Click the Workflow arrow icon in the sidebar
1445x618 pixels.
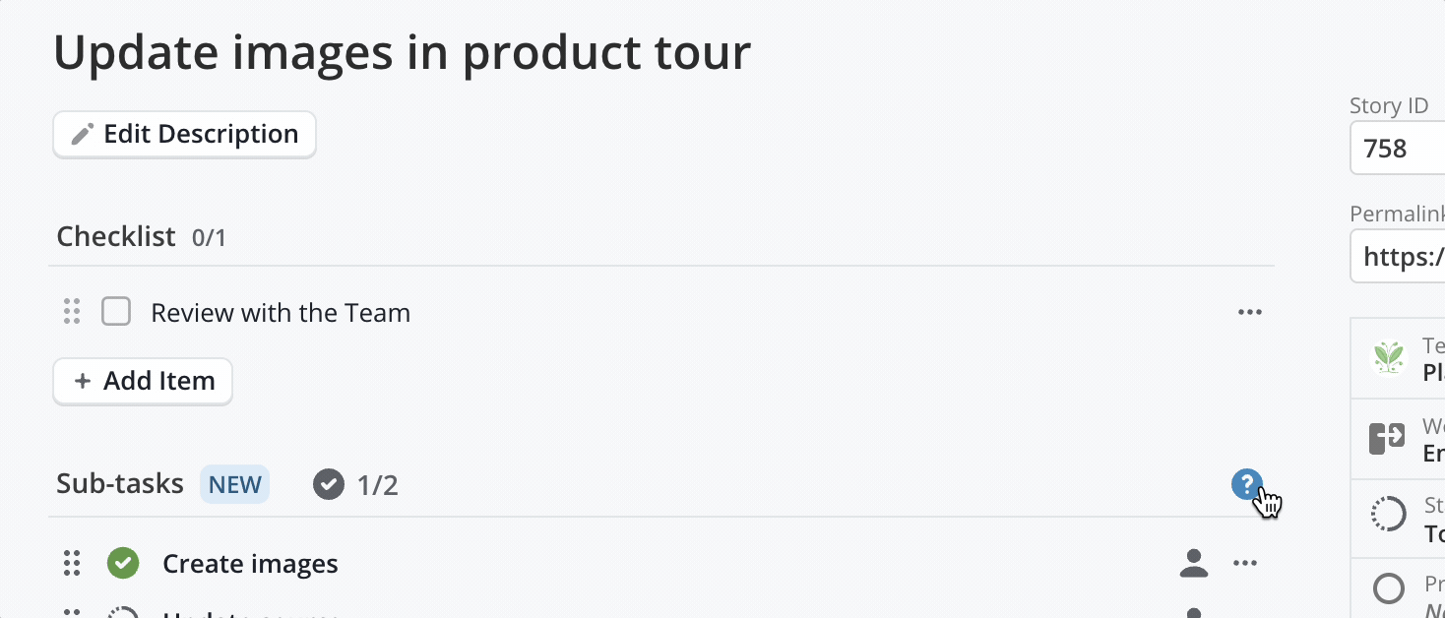point(1387,438)
